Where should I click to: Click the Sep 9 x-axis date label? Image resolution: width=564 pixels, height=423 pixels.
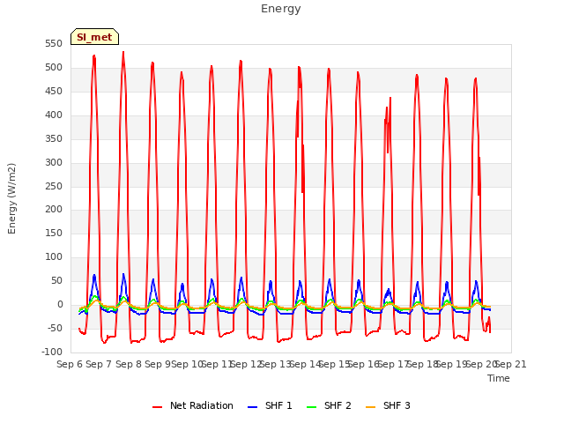click(158, 364)
